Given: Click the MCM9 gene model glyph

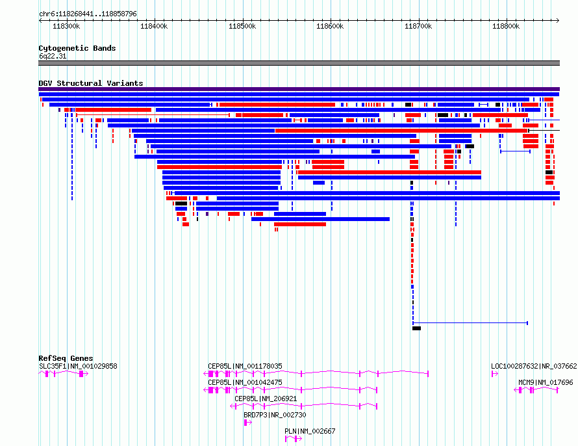Looking at the screenshot, I should pyautogui.click(x=536, y=390).
